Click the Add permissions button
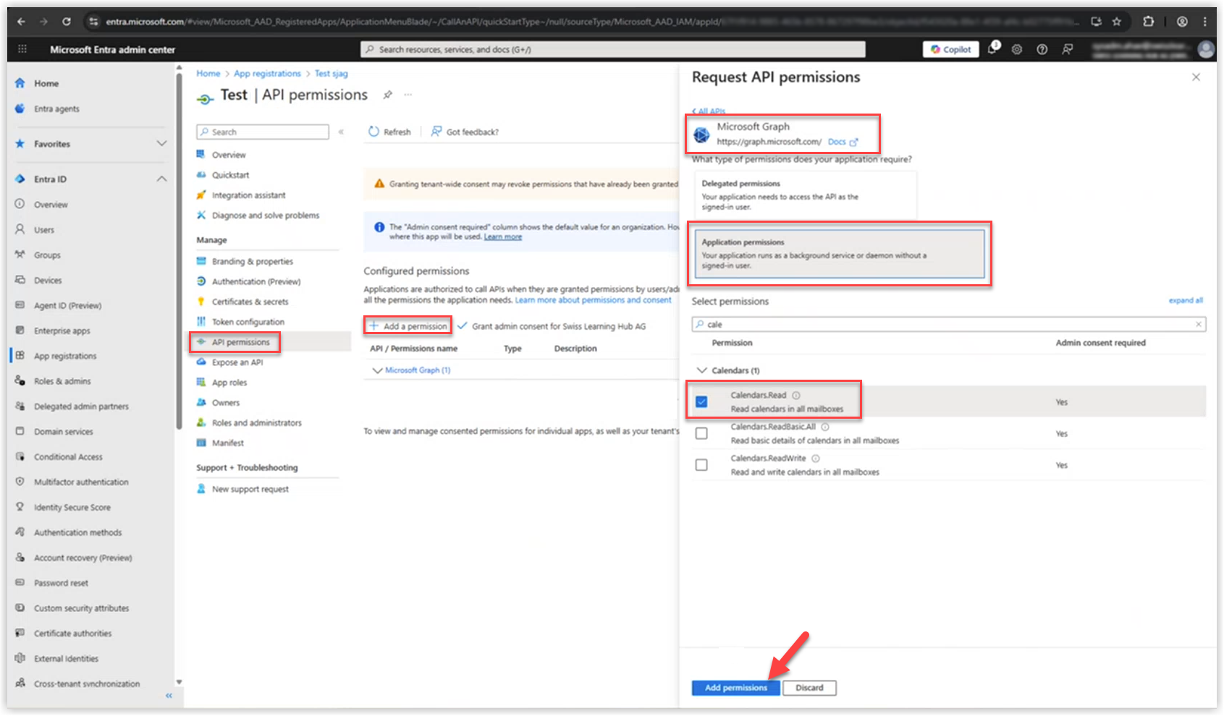 [735, 688]
